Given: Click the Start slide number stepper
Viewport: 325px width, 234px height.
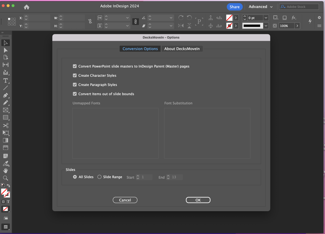Looking at the screenshot, I should coord(138,177).
